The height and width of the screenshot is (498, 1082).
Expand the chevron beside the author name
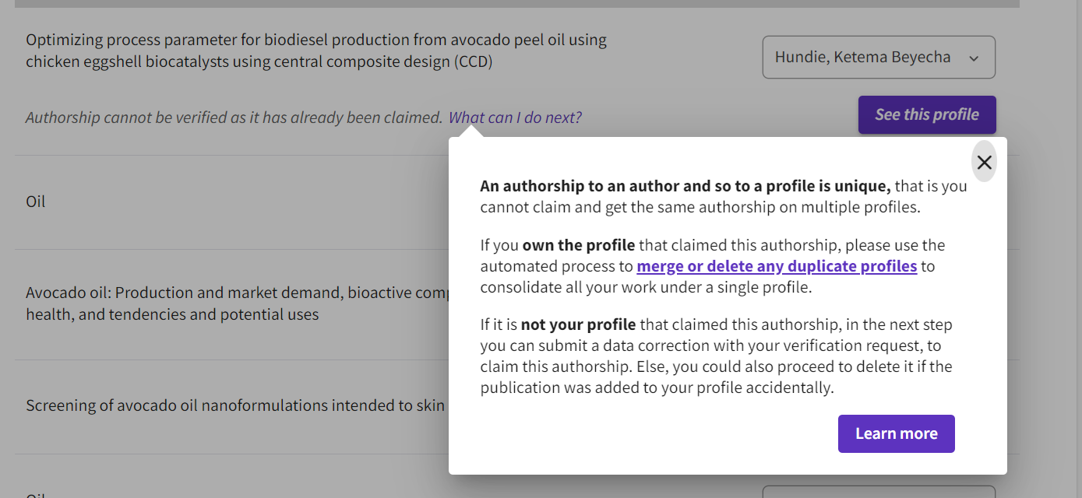(972, 58)
